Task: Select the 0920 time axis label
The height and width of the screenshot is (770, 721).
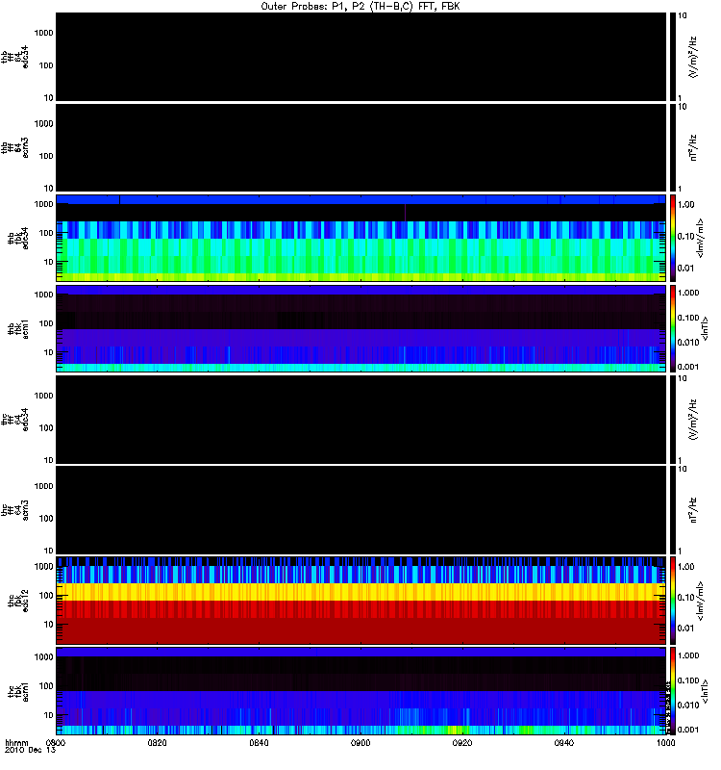Action: tap(462, 742)
